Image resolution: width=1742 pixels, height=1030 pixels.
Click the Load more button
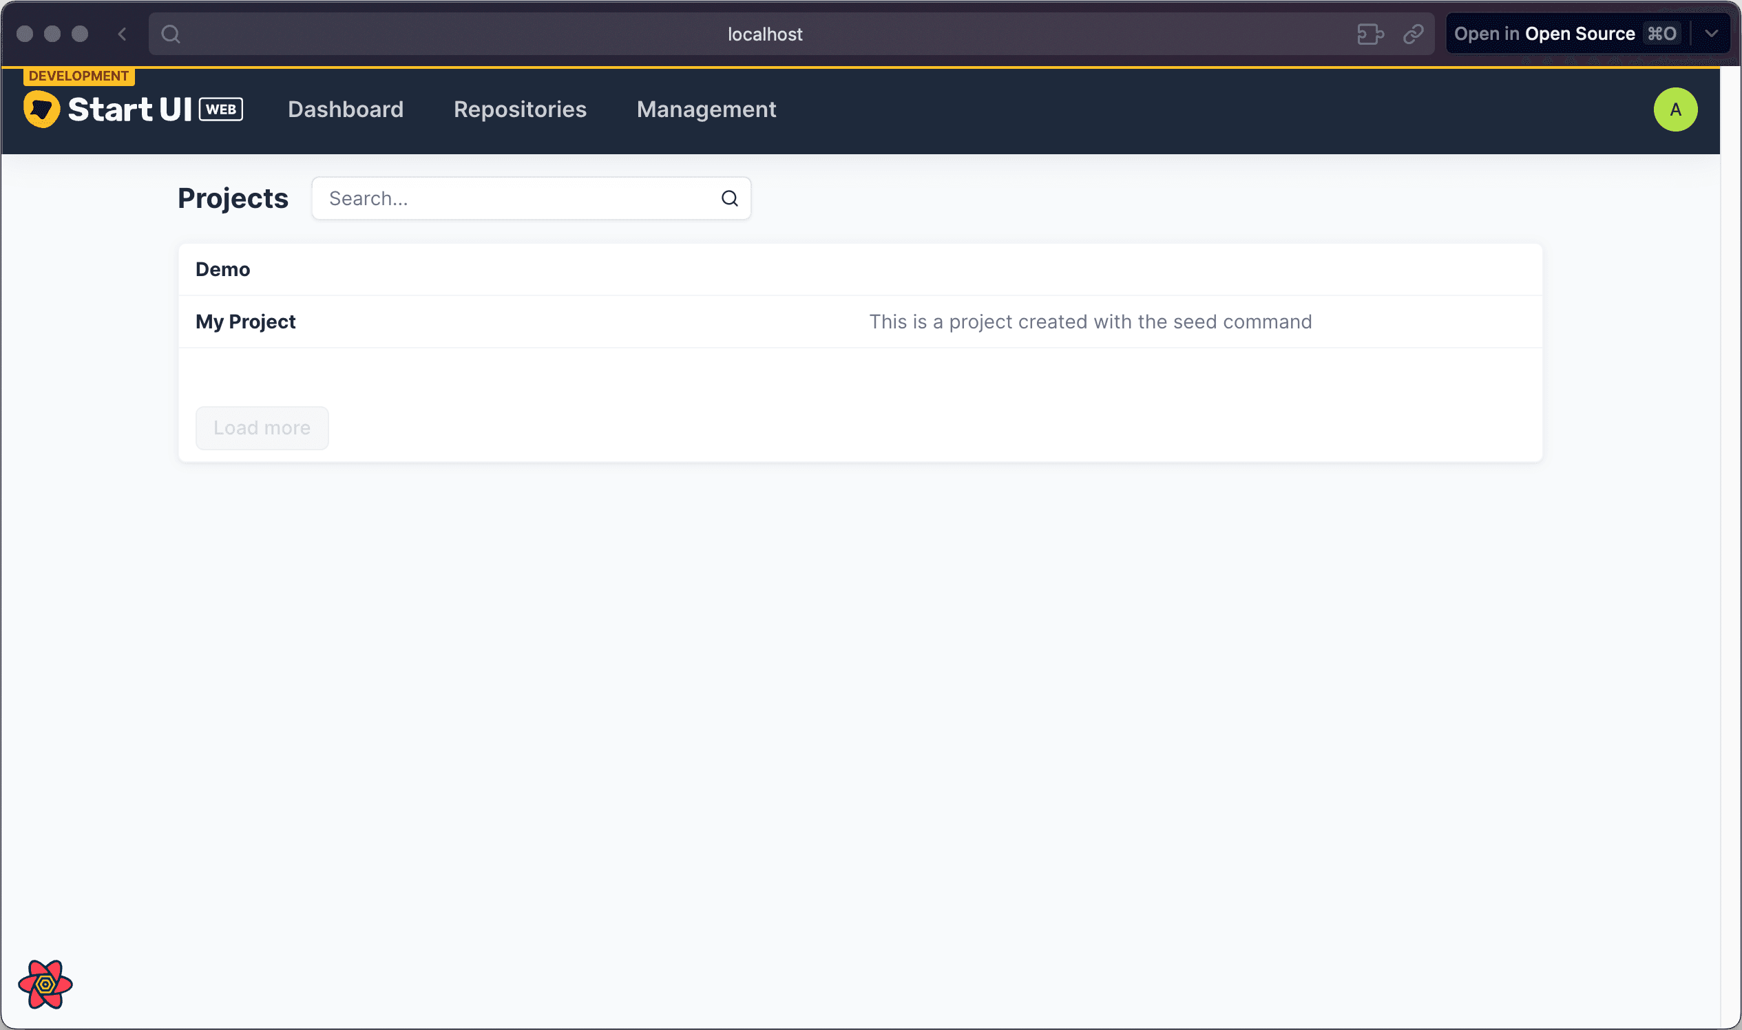[261, 427]
